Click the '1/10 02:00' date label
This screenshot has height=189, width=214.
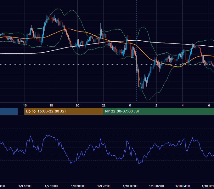156,186
